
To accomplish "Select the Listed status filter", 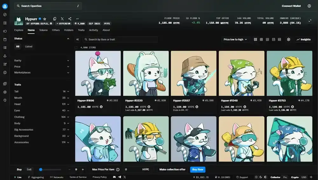I will click(29, 47).
